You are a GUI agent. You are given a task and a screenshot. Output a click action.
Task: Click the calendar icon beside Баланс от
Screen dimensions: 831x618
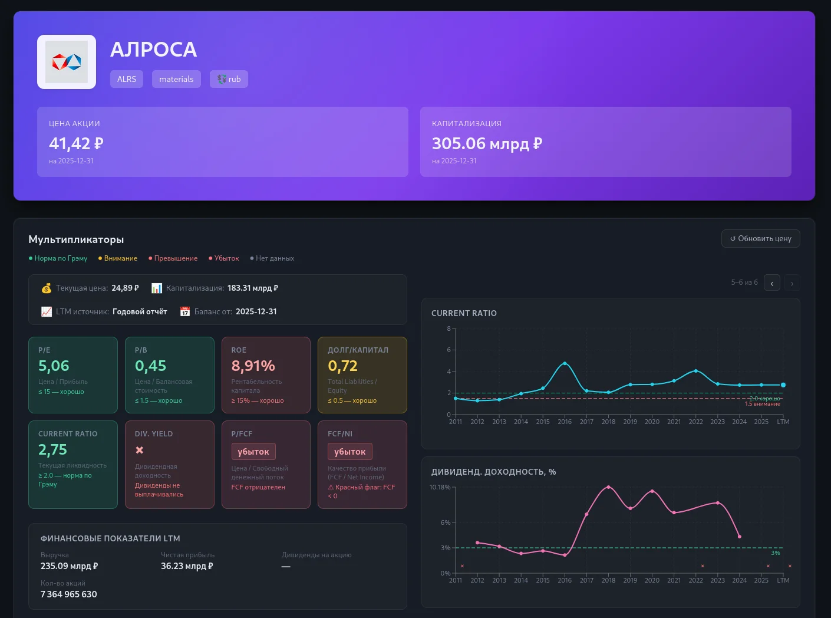point(185,311)
